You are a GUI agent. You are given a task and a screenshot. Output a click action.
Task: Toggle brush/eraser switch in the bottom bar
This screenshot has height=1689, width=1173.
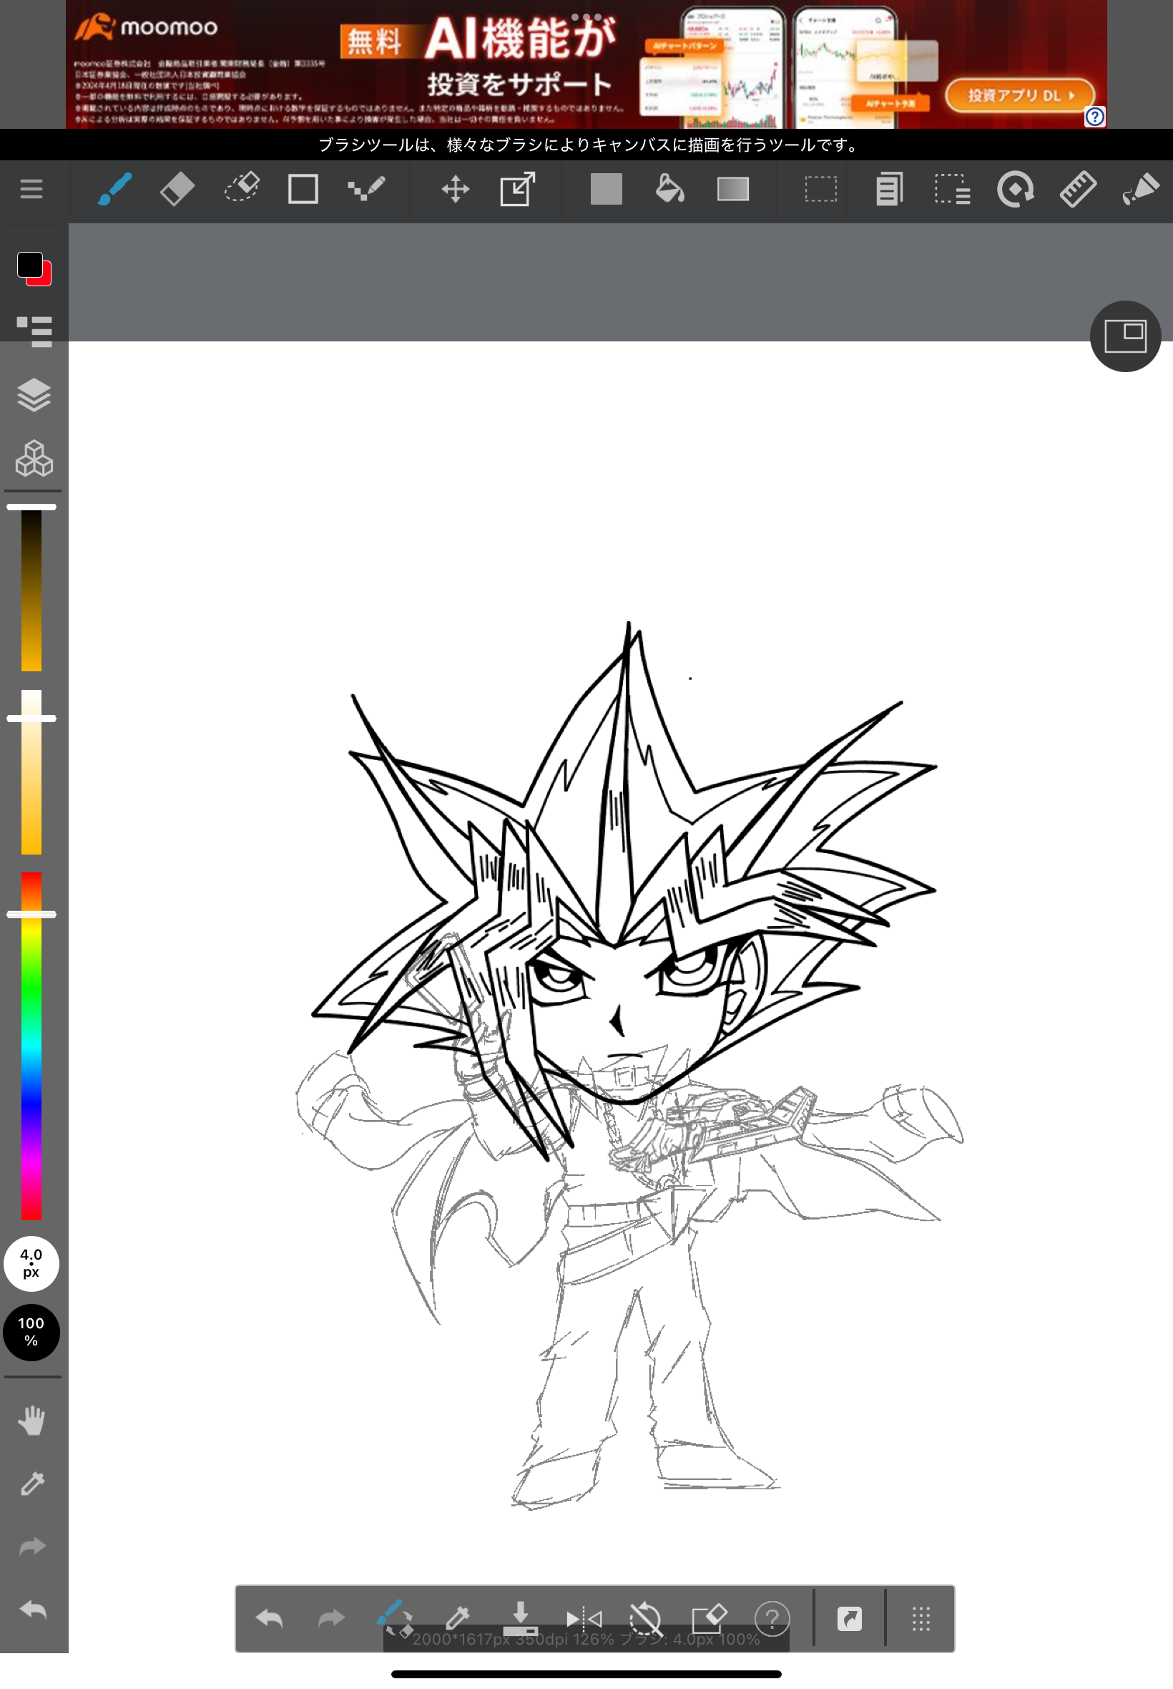pyautogui.click(x=395, y=1617)
